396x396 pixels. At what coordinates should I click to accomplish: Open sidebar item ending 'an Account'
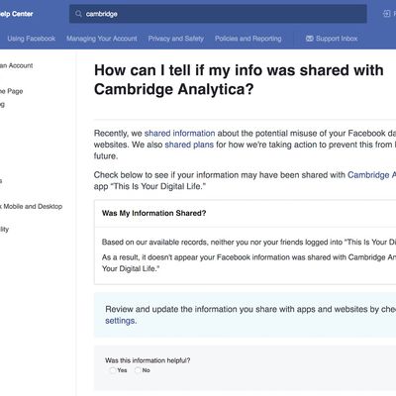point(17,65)
